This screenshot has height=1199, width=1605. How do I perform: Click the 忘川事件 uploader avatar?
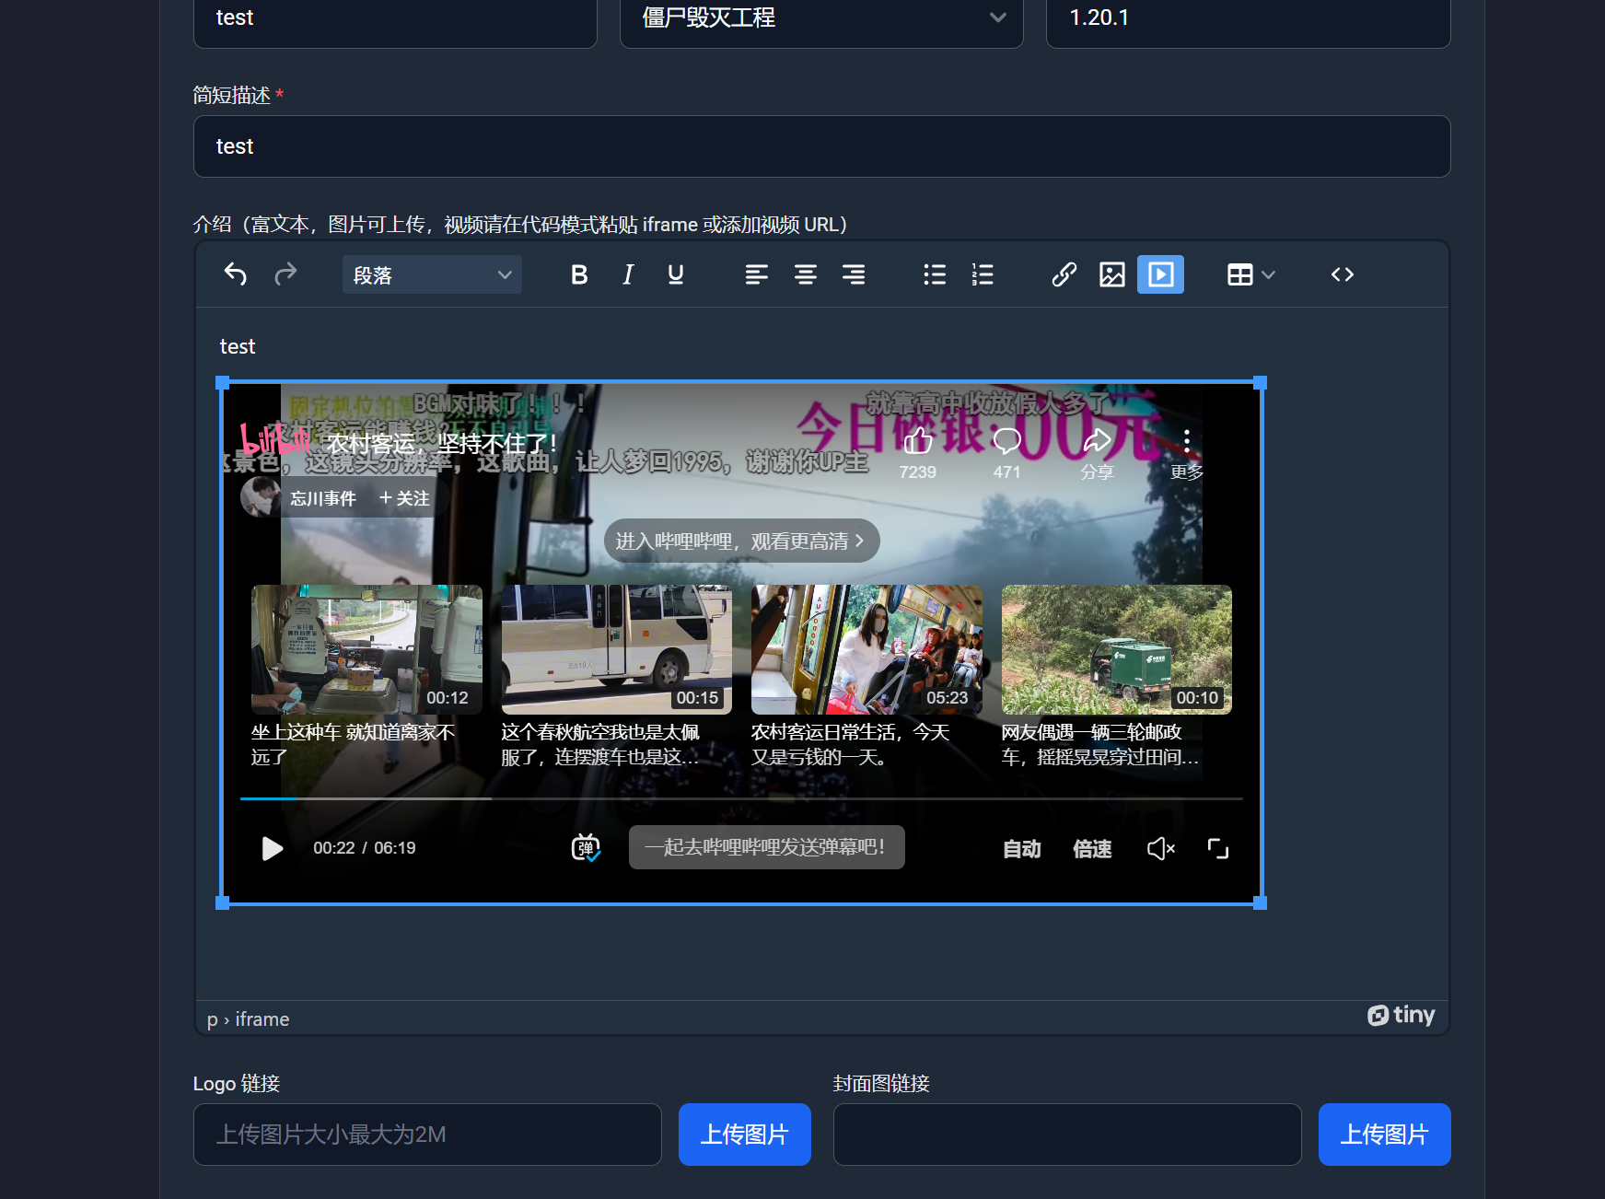(261, 497)
